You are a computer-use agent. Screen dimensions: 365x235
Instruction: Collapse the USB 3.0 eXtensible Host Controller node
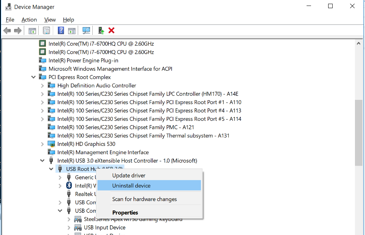pos(42,161)
